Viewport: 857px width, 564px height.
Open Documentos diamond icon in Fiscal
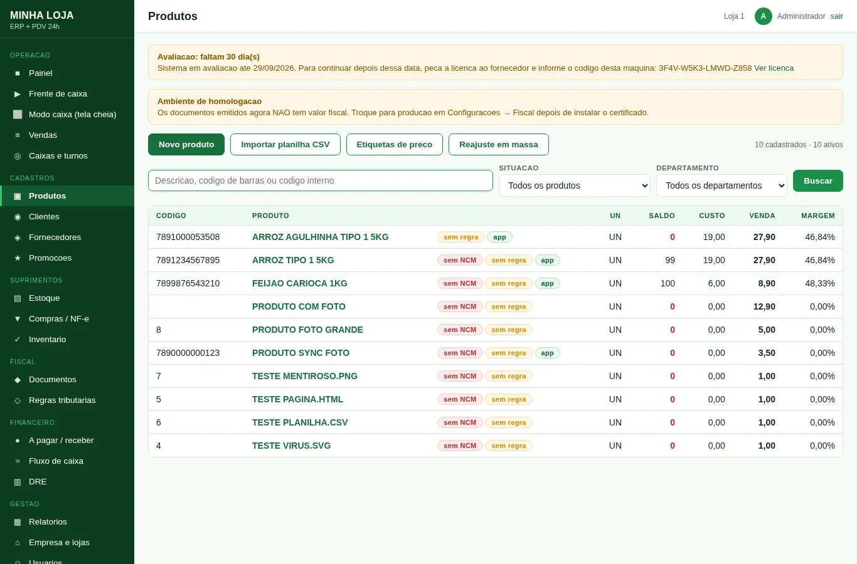(x=18, y=380)
